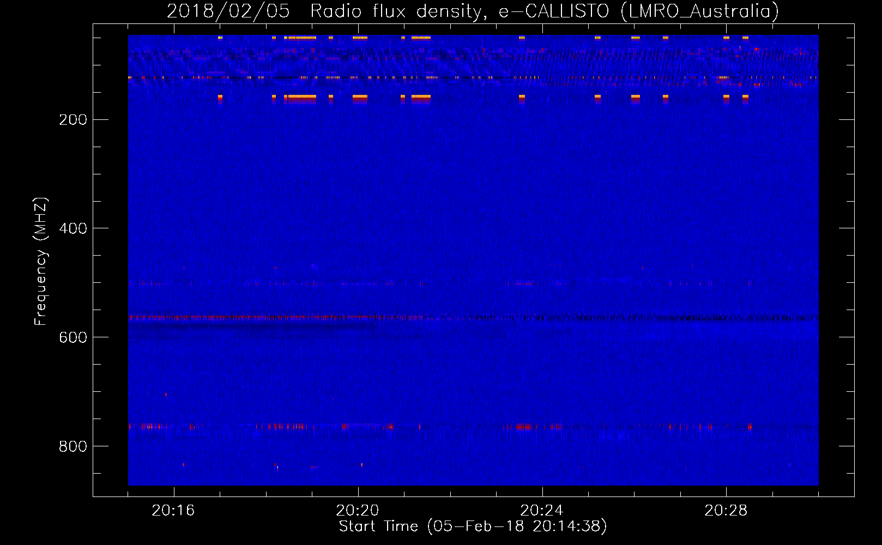The image size is (882, 545).
Task: Click the '400' frequency tick label
Action: 73,228
